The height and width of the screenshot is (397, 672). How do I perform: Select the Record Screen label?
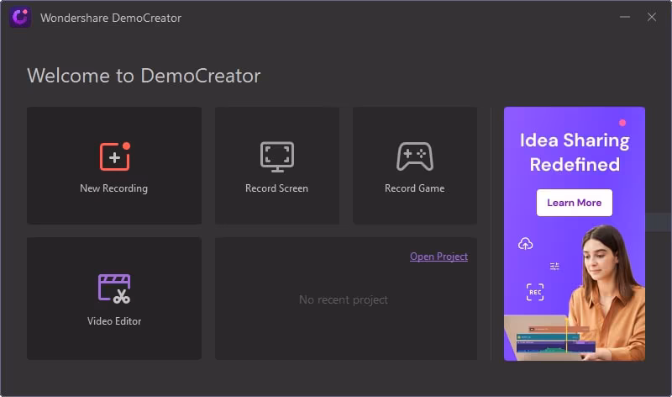tap(276, 188)
